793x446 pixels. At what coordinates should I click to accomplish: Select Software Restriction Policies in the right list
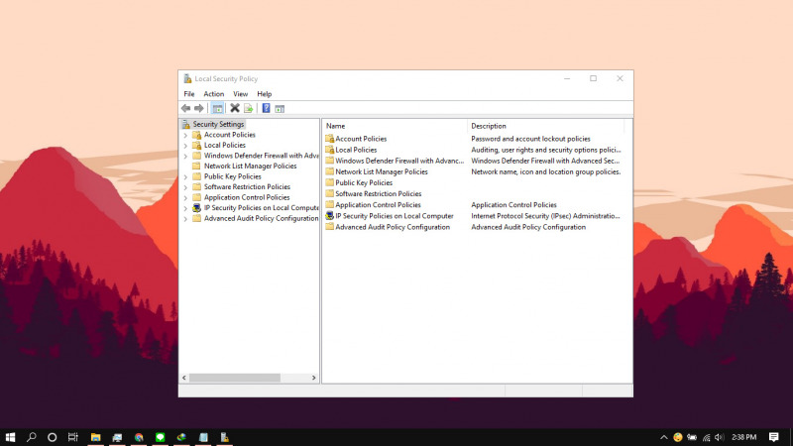379,193
